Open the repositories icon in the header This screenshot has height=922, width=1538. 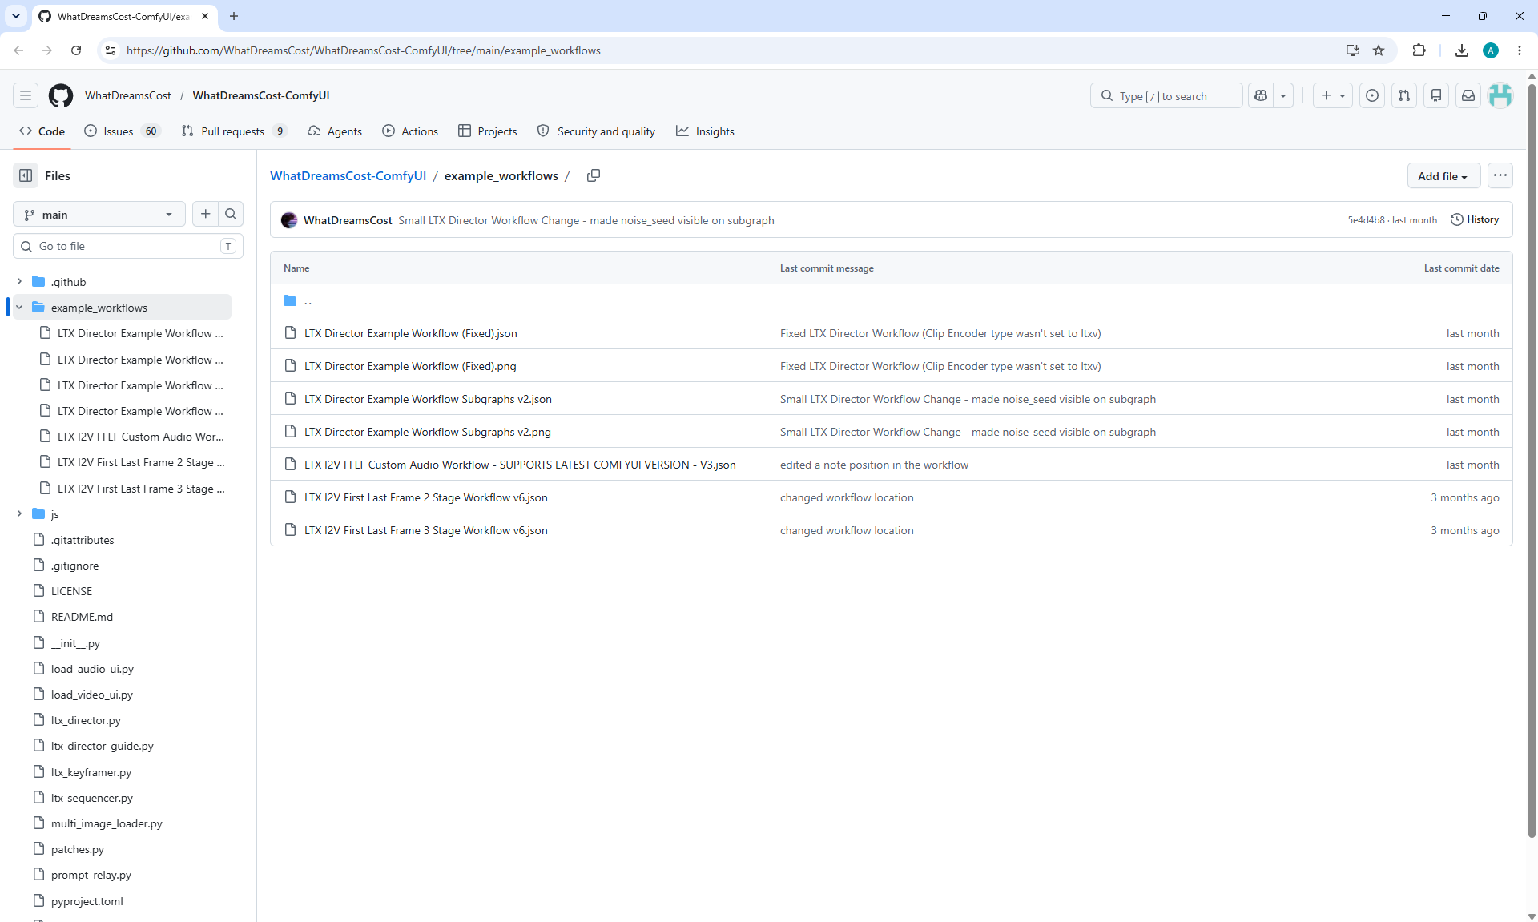coord(1436,95)
